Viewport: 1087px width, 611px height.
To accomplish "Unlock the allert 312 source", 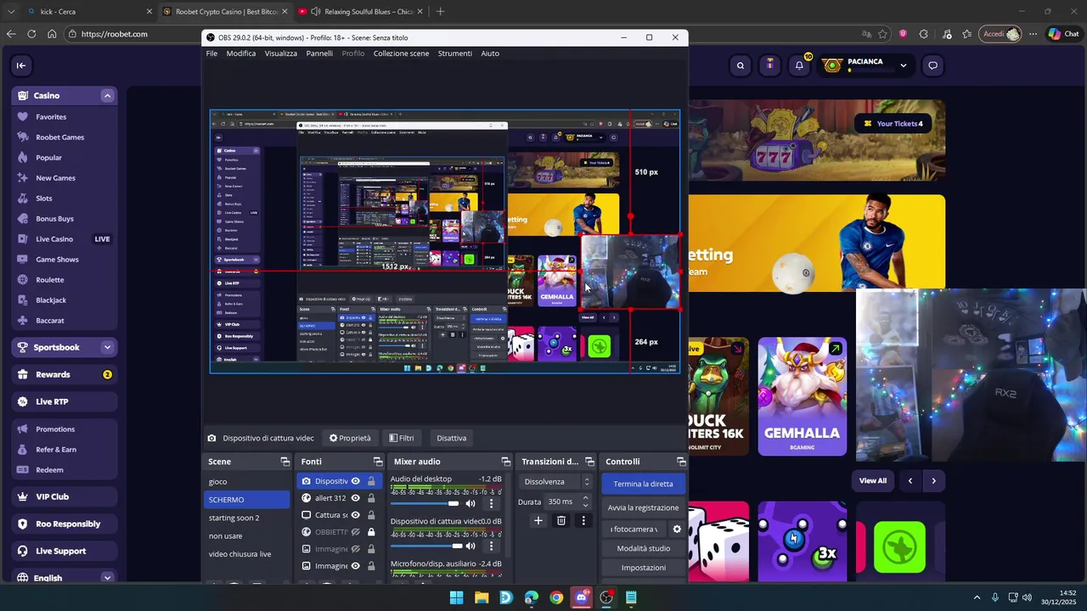I will click(371, 498).
